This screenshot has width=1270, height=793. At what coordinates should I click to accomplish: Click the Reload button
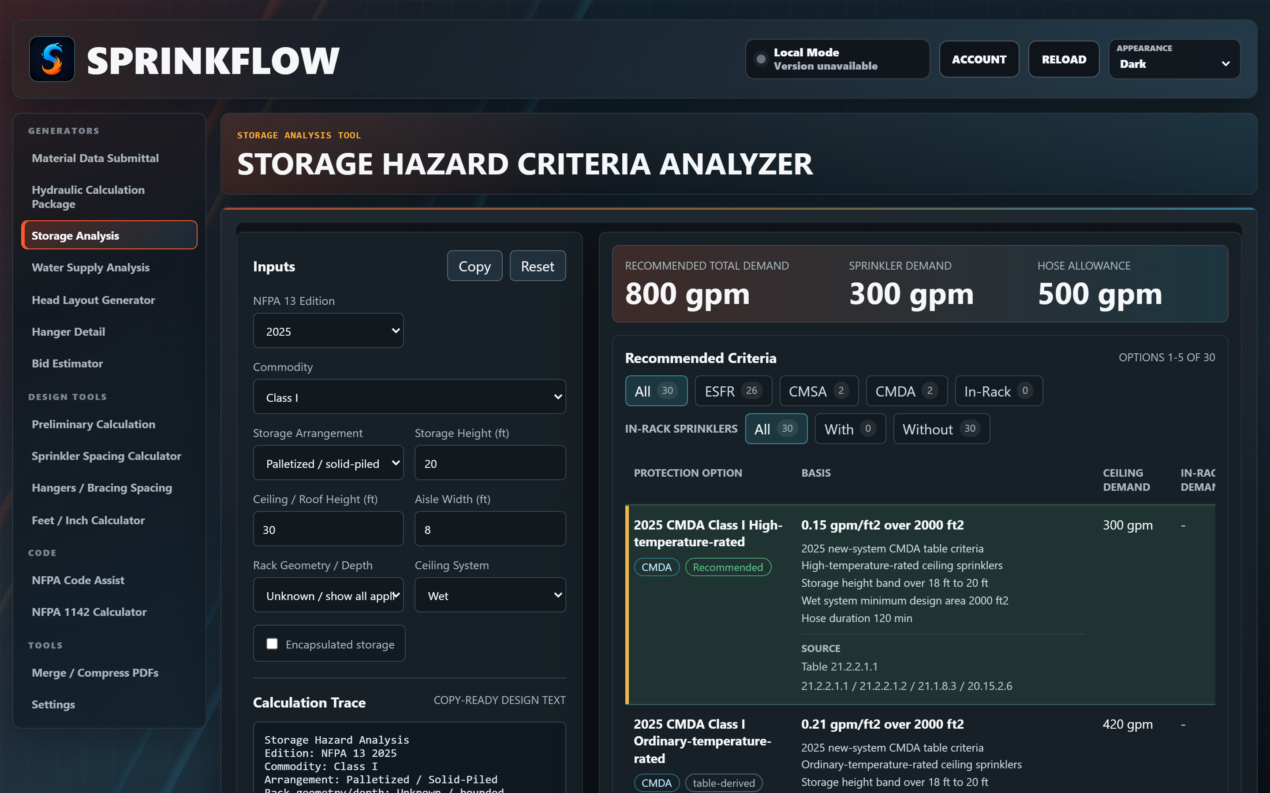[1064, 59]
